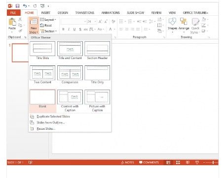
Task: Click the Copy icon
Action: (20, 25)
